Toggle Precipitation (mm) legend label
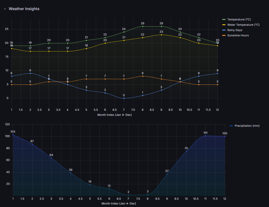Viewport: 269px width, 207px height. pos(247,126)
